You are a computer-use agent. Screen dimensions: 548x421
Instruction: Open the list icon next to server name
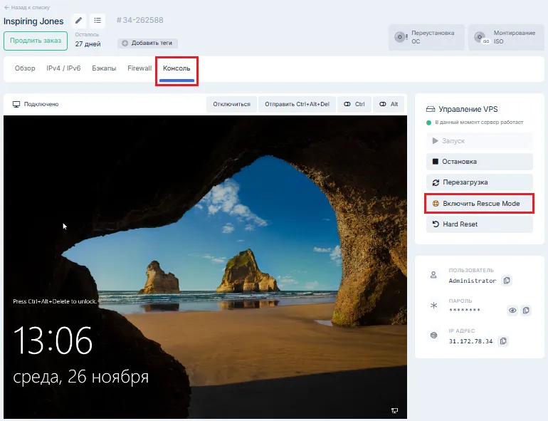[98, 21]
